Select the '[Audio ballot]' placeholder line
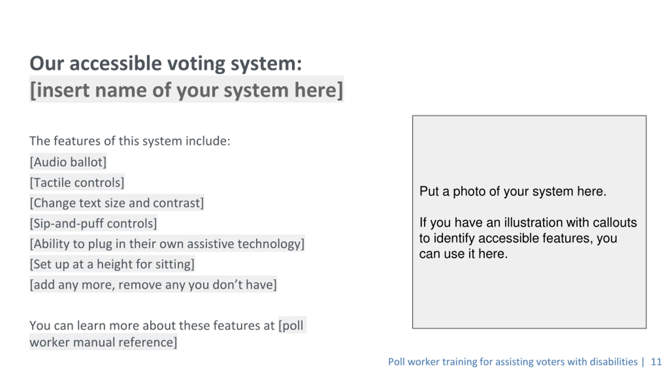The image size is (669, 376). coord(68,162)
